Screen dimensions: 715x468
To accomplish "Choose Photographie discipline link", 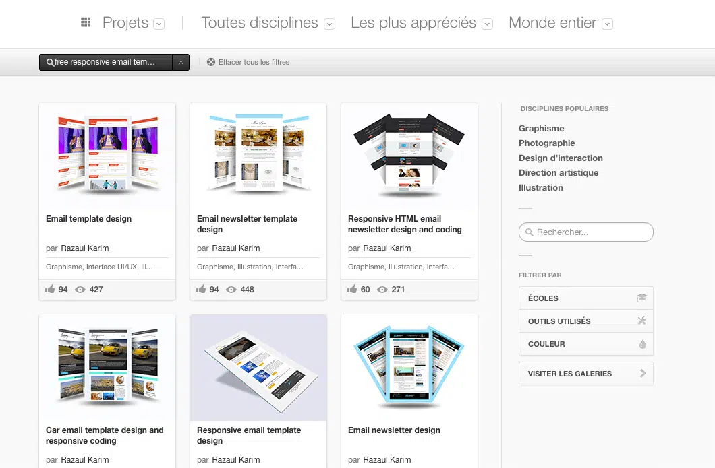I will tap(546, 143).
